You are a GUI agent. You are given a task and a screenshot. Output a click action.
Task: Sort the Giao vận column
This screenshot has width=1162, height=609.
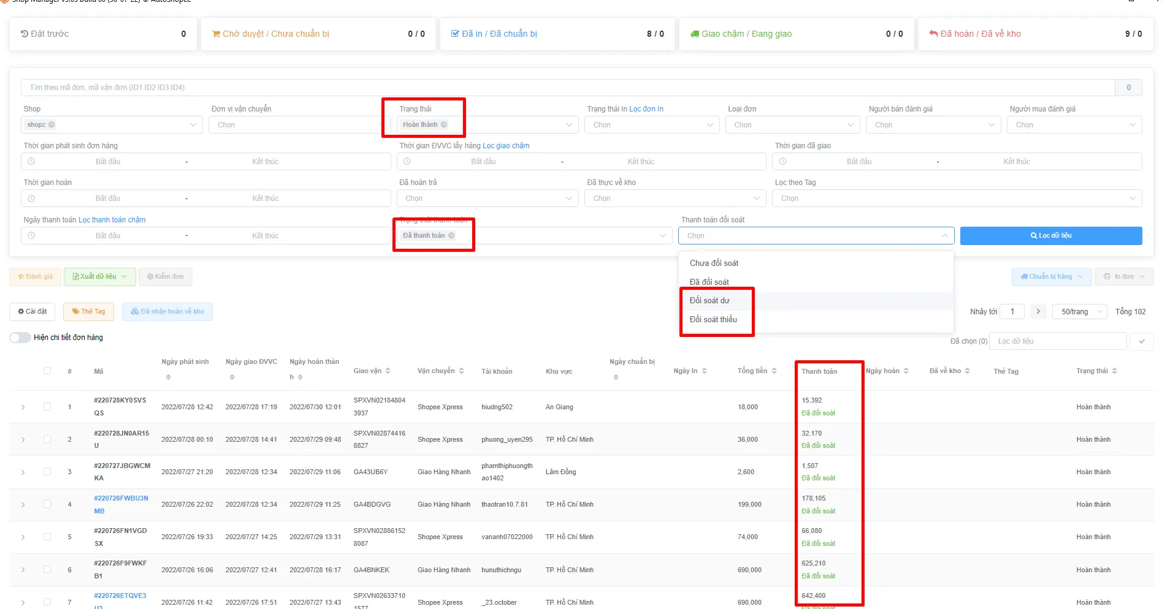click(388, 371)
